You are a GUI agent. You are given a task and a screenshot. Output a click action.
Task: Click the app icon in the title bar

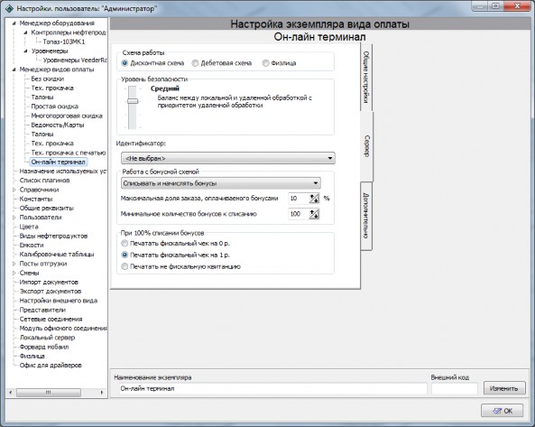click(x=9, y=8)
